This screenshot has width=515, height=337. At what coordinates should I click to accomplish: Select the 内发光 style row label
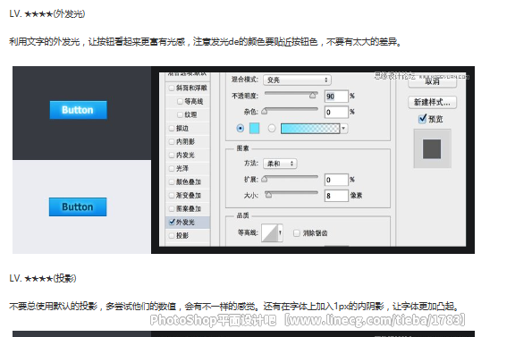coord(186,155)
